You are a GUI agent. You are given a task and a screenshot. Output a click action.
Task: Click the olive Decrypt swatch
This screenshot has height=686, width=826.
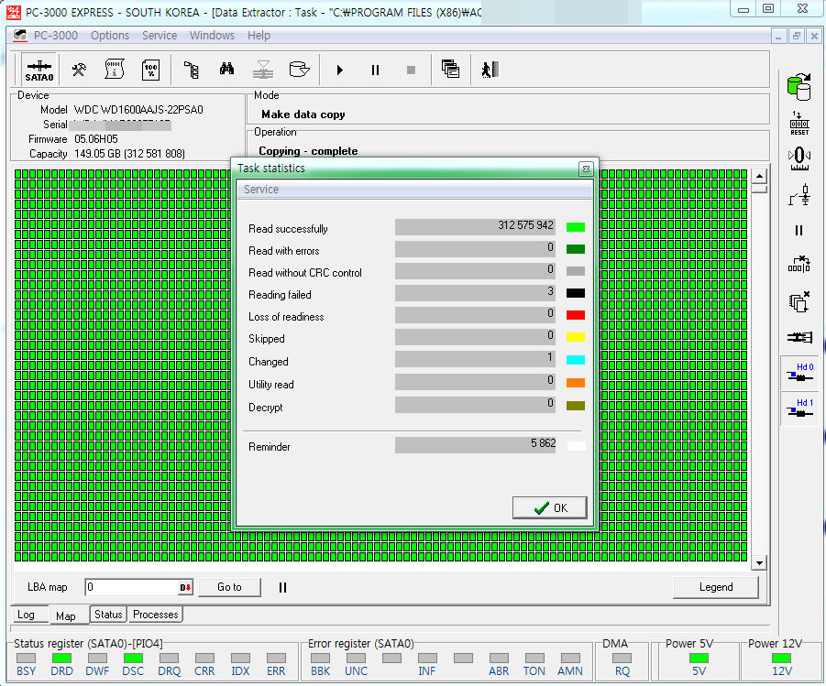click(x=575, y=406)
